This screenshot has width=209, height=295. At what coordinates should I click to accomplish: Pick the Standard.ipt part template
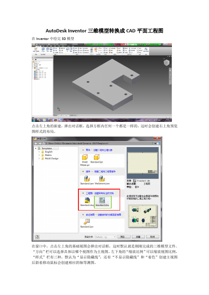[x=96, y=159]
